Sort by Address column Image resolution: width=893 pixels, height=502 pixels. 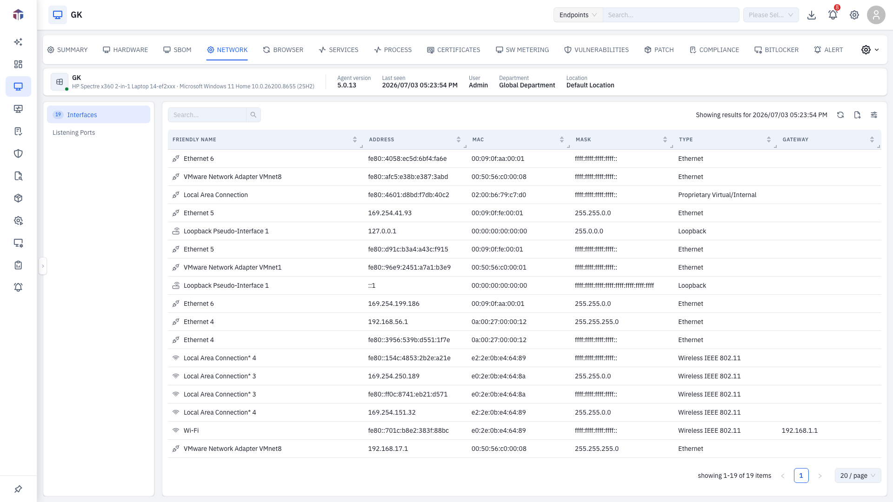[x=459, y=139]
